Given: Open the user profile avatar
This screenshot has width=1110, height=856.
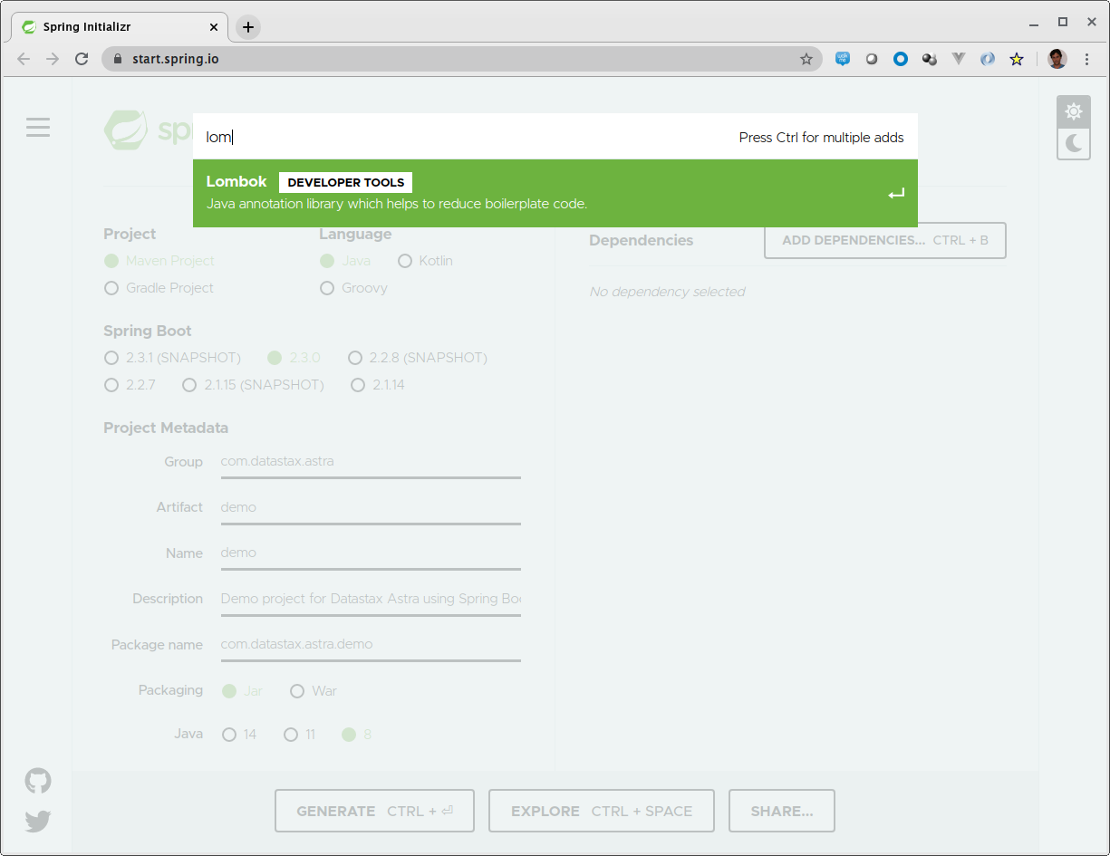Looking at the screenshot, I should click(1057, 59).
